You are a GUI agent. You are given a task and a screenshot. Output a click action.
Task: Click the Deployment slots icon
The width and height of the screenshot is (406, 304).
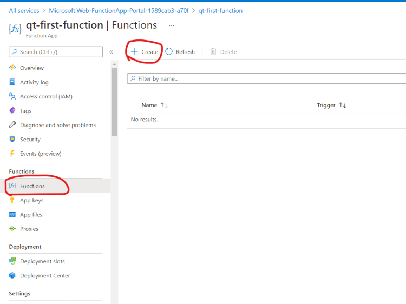click(12, 261)
